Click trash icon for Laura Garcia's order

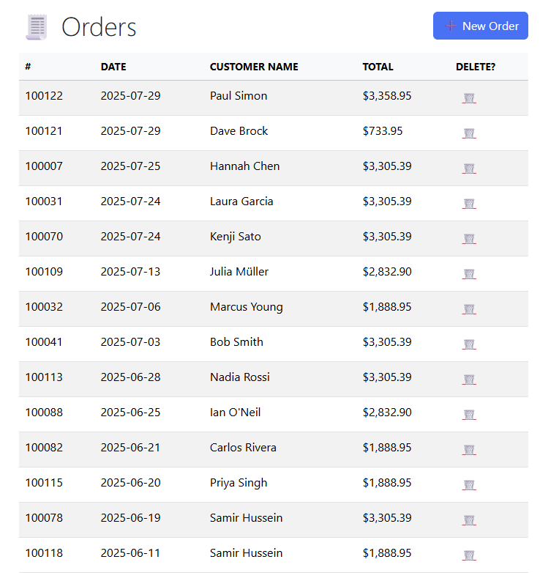pos(469,204)
